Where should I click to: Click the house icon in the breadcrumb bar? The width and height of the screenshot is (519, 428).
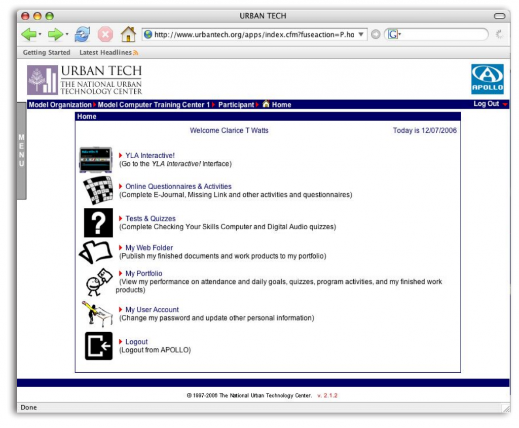pos(266,104)
